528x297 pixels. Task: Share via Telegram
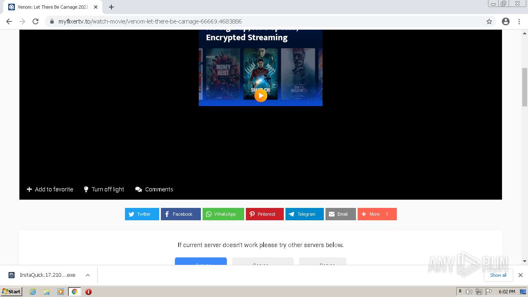point(304,214)
